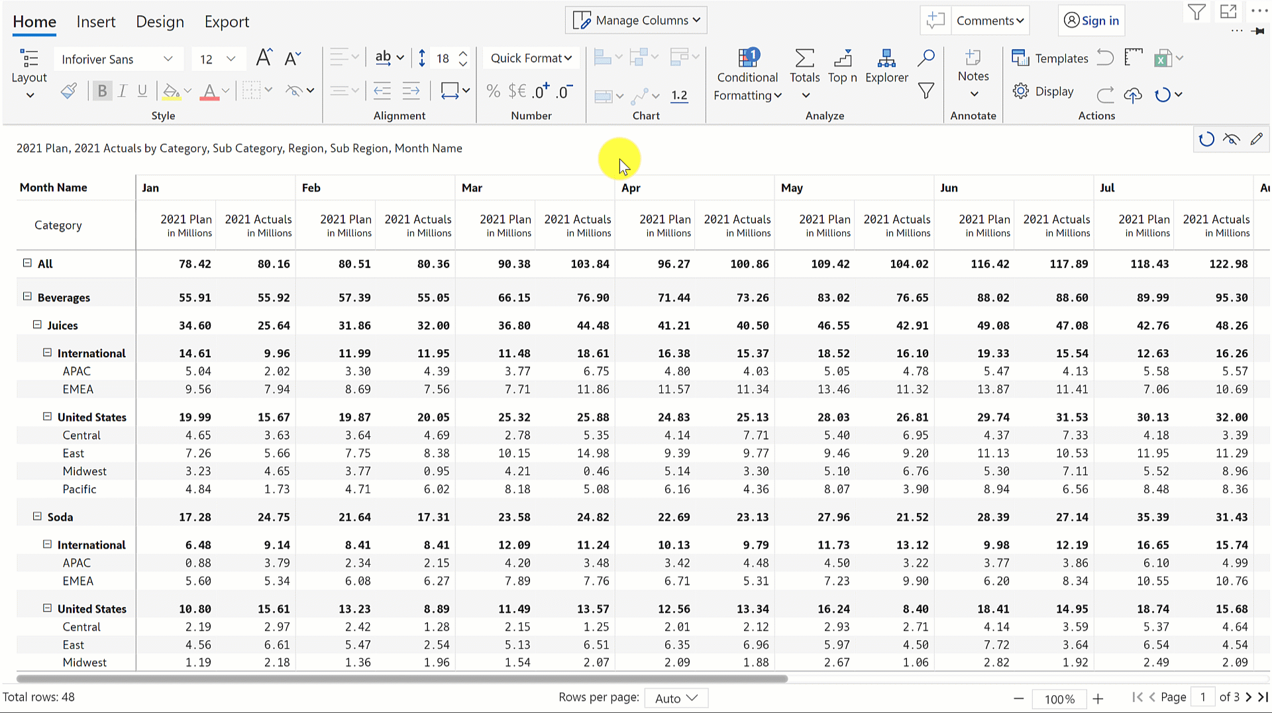Open the Manage Columns dropdown
This screenshot has width=1272, height=713.
pyautogui.click(x=636, y=21)
